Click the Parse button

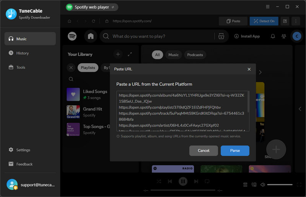pos(235,151)
